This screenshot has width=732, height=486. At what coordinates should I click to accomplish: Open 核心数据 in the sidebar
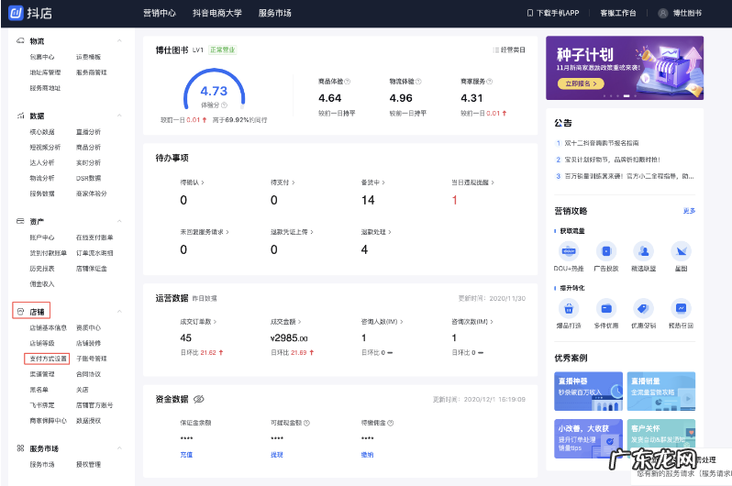pos(42,132)
